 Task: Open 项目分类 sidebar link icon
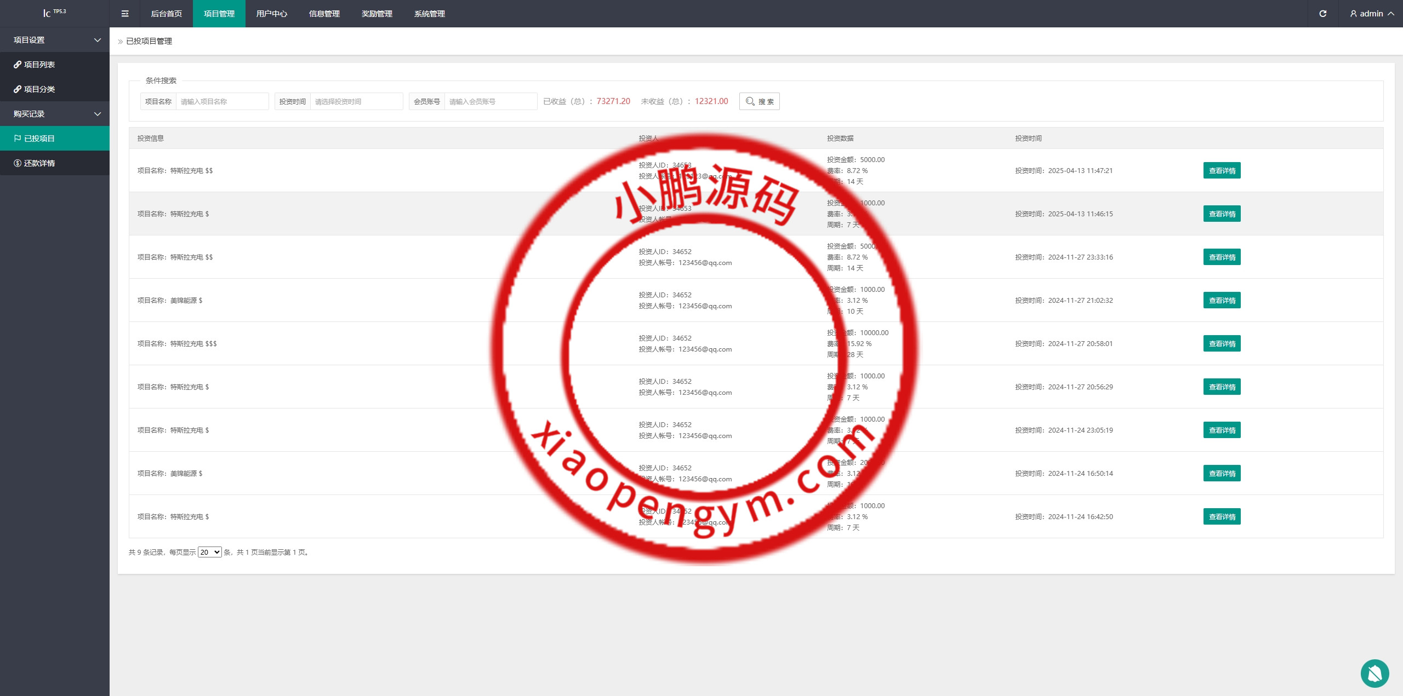click(x=18, y=89)
